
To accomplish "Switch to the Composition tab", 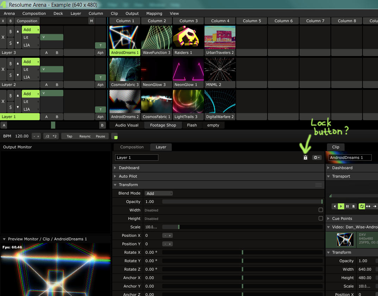I will tap(132, 147).
